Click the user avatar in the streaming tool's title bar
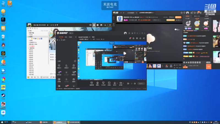 pos(125,33)
